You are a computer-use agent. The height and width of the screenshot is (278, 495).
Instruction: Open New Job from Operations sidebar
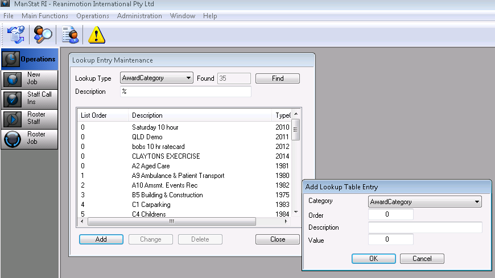[30, 78]
